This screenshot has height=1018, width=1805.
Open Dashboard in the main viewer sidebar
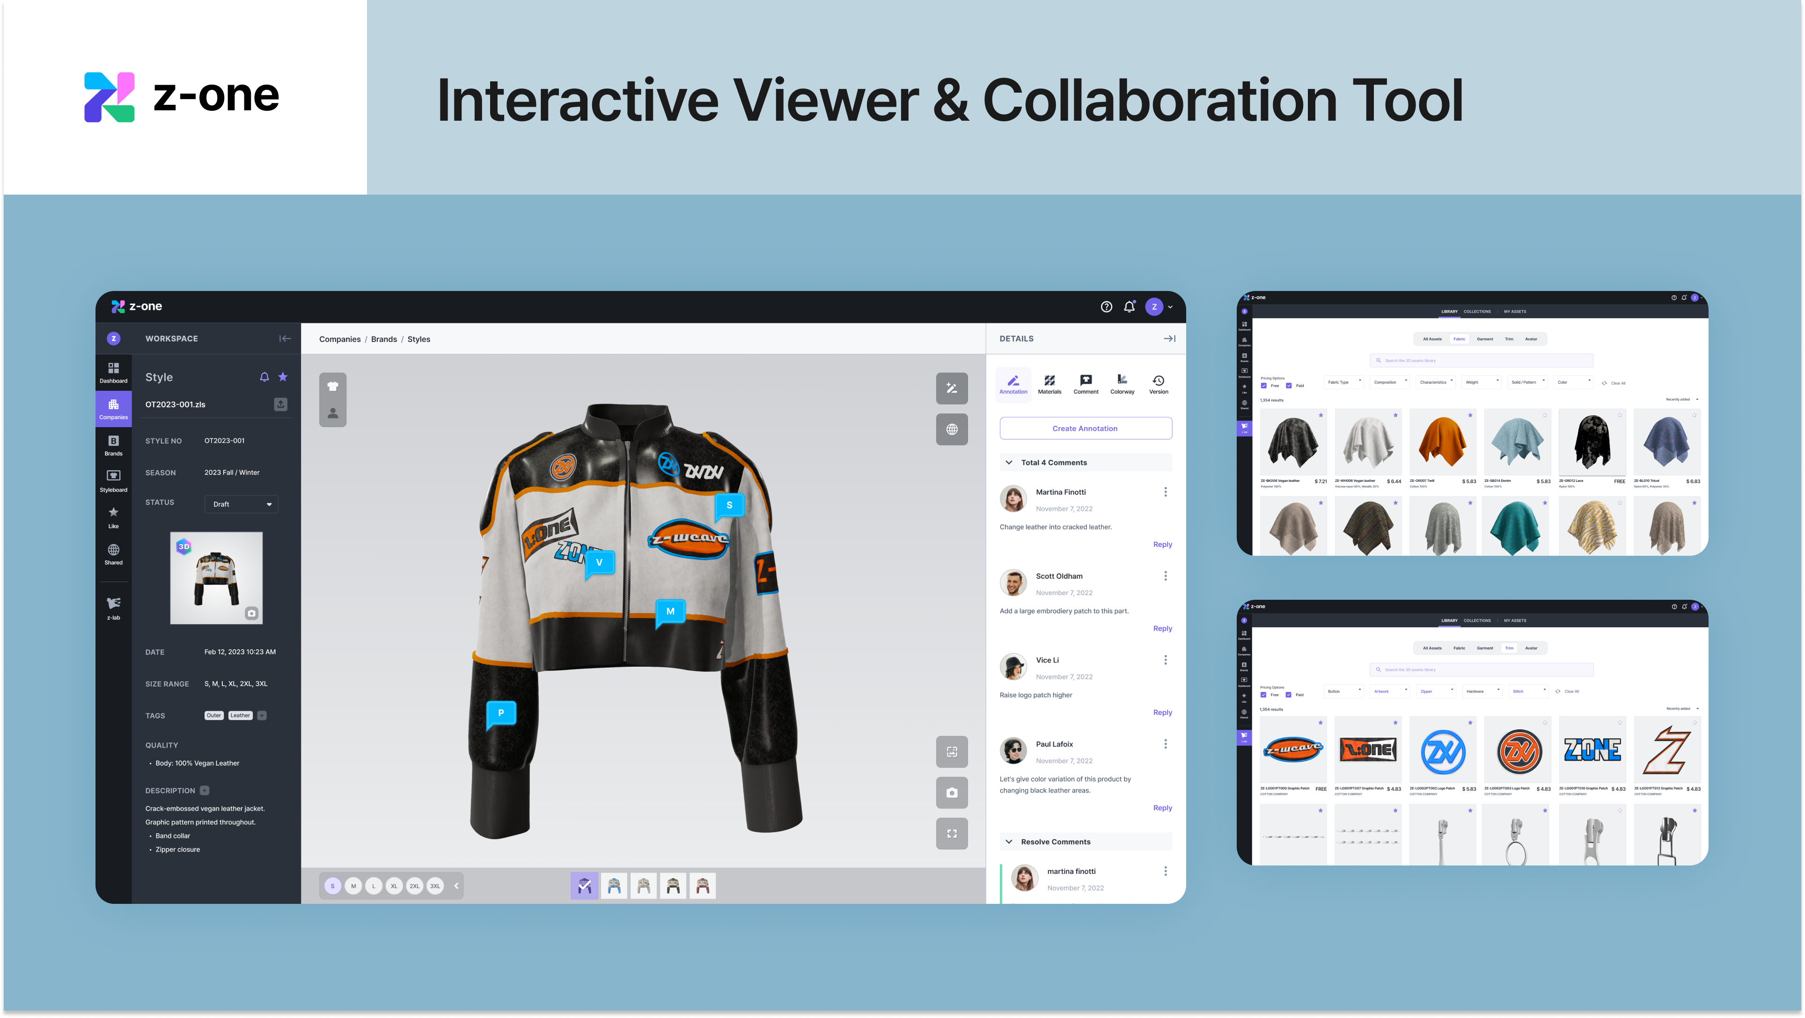pyautogui.click(x=113, y=372)
